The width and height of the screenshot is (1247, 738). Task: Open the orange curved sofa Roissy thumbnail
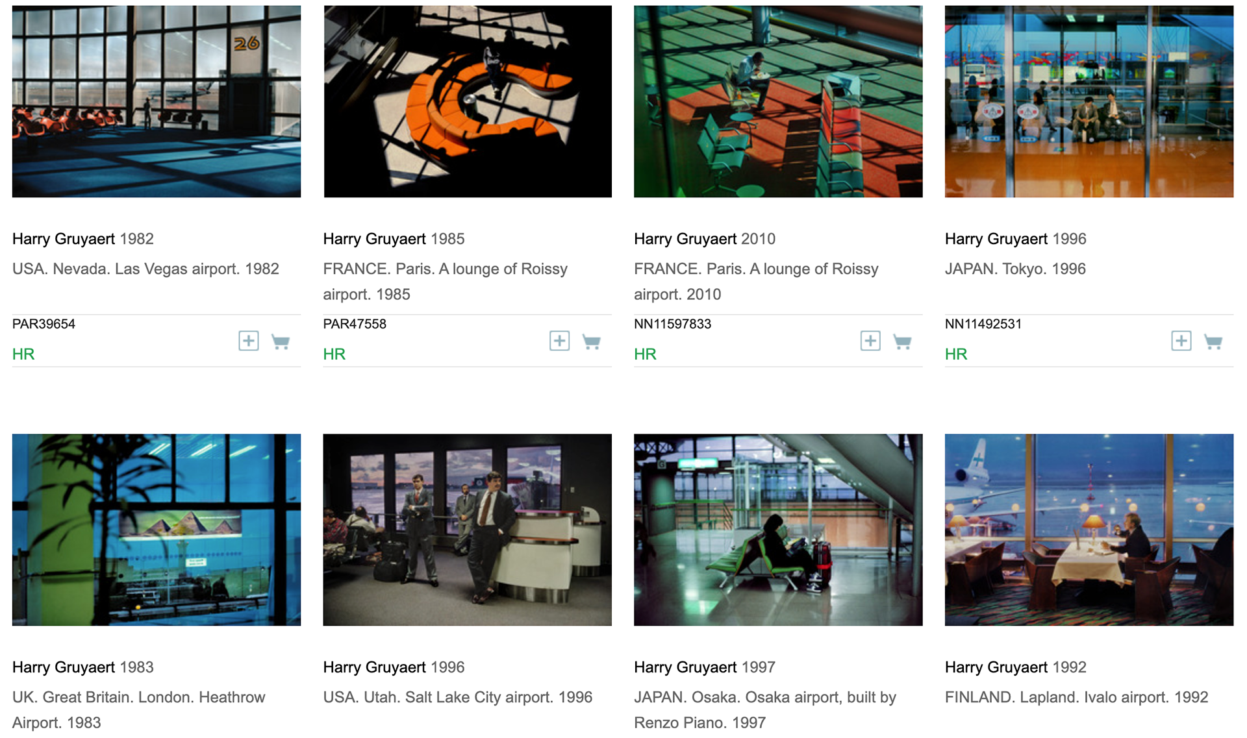[468, 101]
